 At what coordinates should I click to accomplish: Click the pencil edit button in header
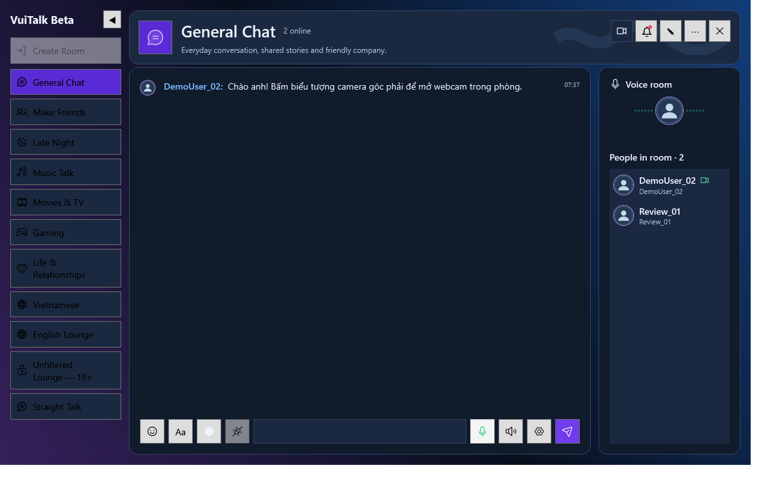coord(671,31)
